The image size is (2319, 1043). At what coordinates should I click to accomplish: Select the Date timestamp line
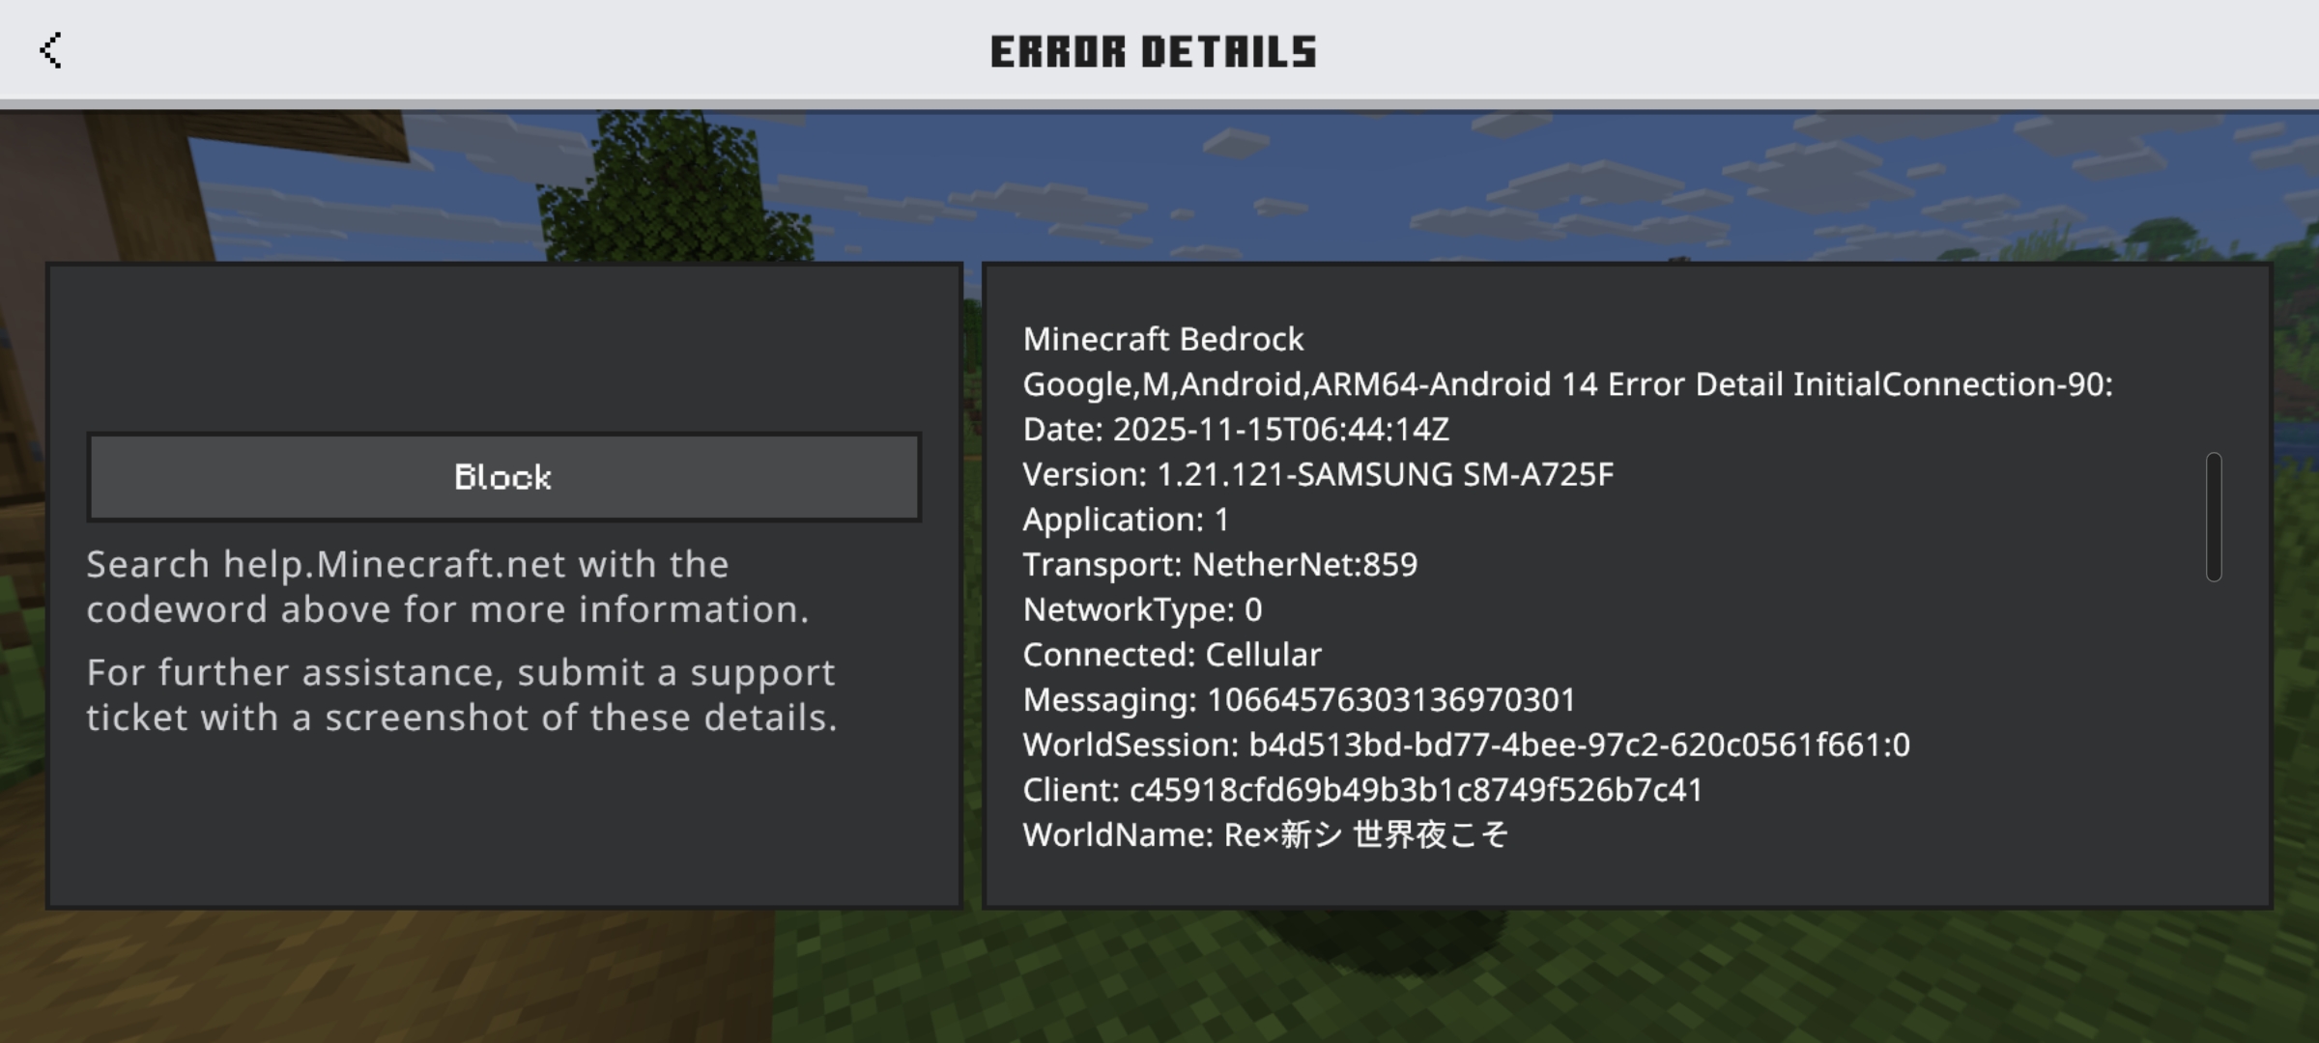(x=1236, y=429)
